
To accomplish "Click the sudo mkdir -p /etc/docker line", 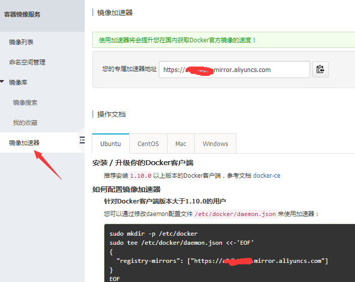I will (153, 234).
